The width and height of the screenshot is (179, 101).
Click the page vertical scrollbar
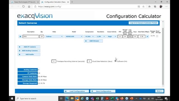[x=163, y=56]
